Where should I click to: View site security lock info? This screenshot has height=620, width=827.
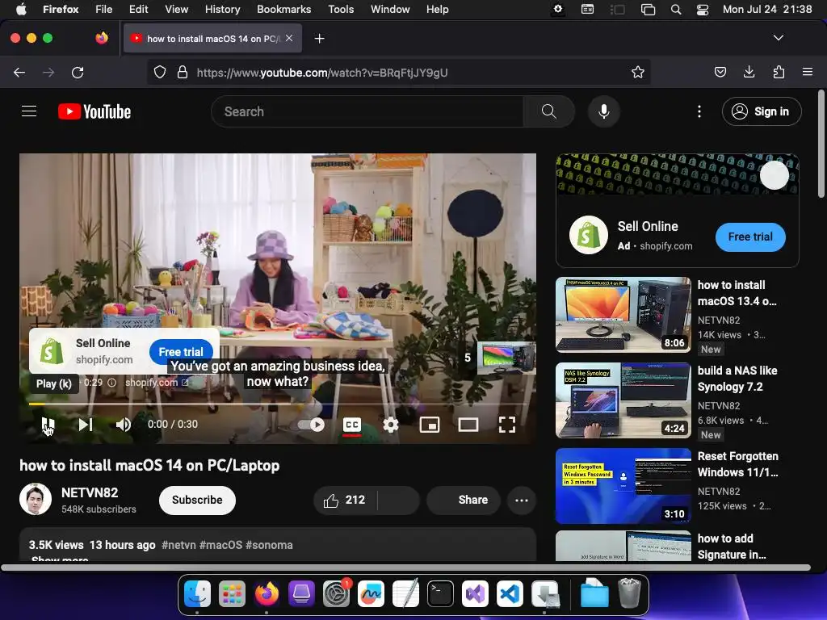(x=183, y=72)
